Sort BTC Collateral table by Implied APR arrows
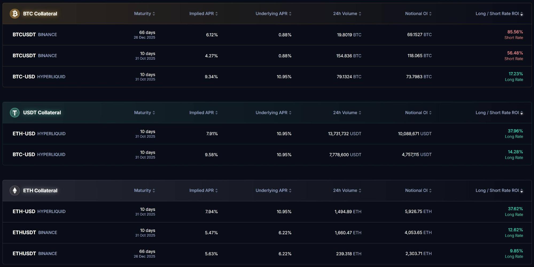534x267 pixels. pos(216,14)
